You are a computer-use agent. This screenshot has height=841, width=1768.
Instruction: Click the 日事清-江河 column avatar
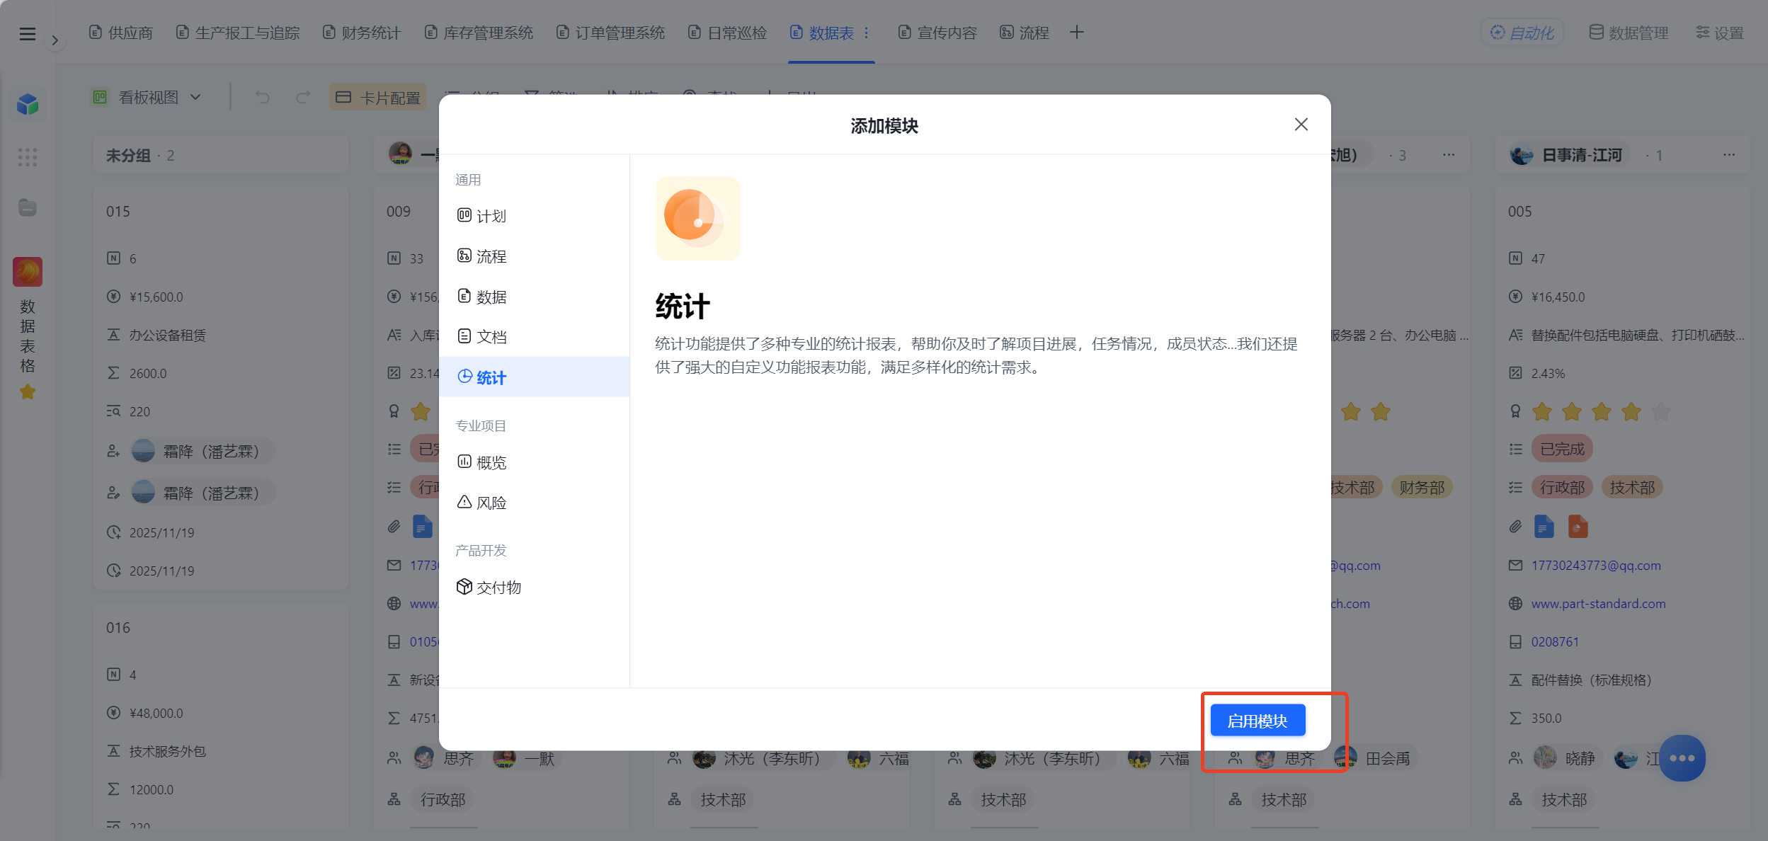point(1521,154)
